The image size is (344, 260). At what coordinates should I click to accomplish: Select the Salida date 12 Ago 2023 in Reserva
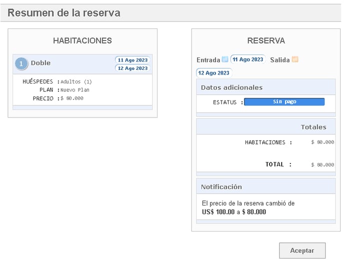[213, 73]
